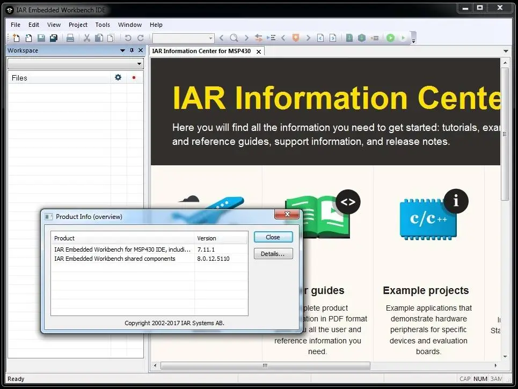Click version value 8.0.12.5110
Screen dimensions: 518x389
213,259
